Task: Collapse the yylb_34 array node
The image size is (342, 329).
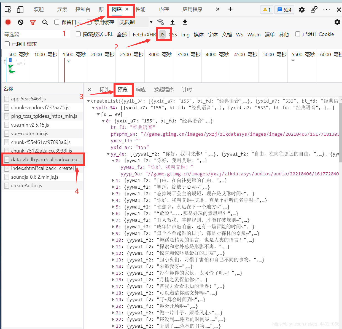Action: (93, 108)
